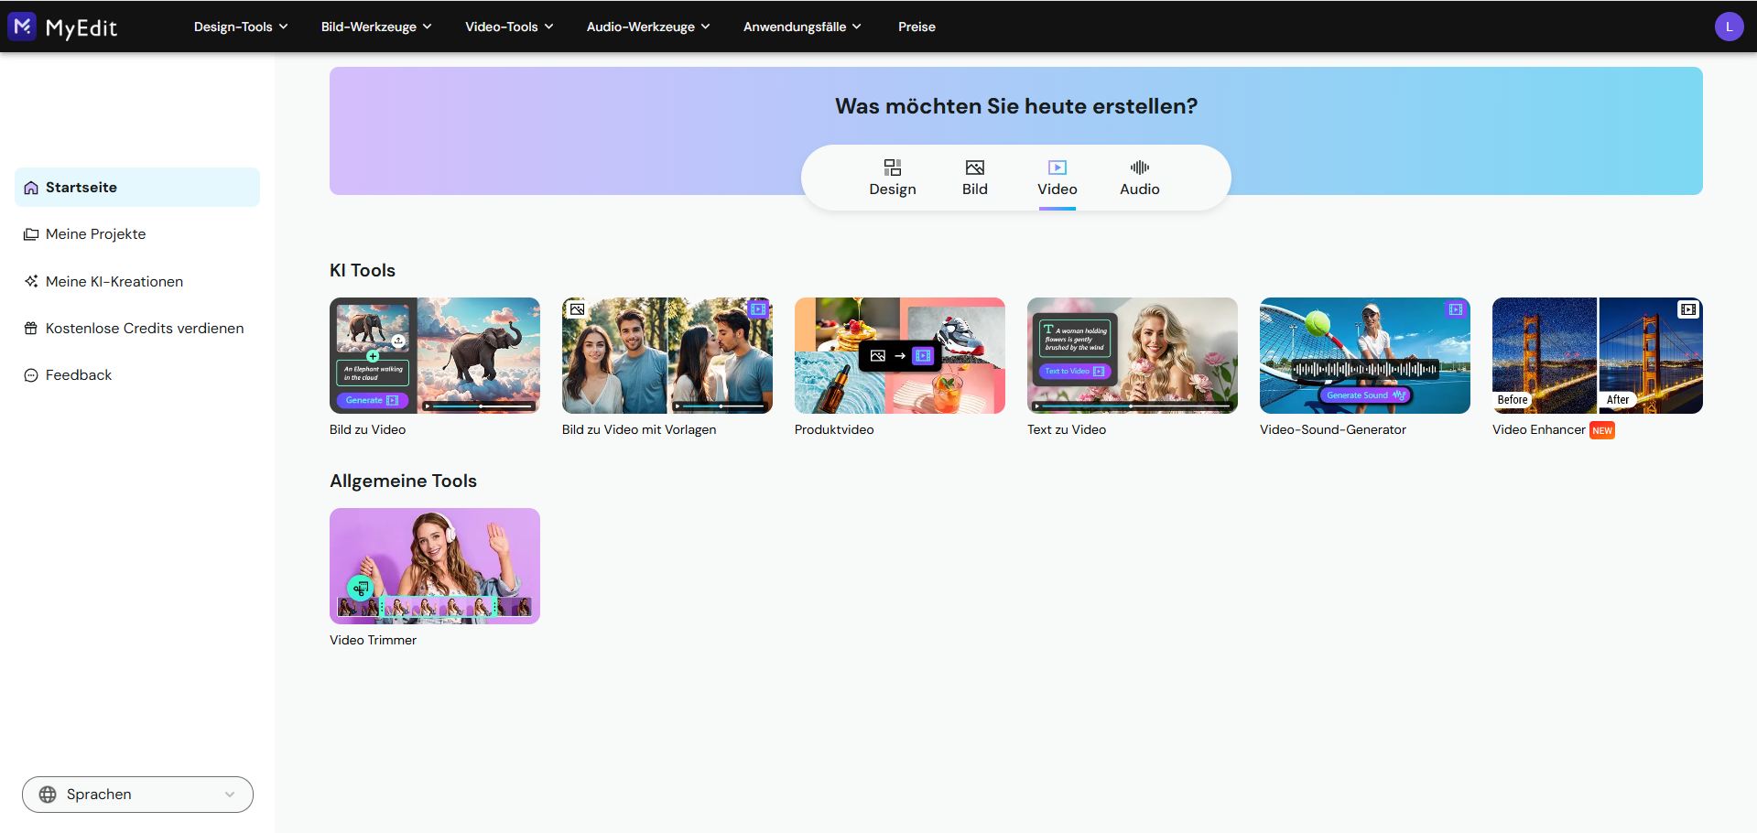
Task: Expand the Anwendungsfälle menu
Action: (x=802, y=27)
